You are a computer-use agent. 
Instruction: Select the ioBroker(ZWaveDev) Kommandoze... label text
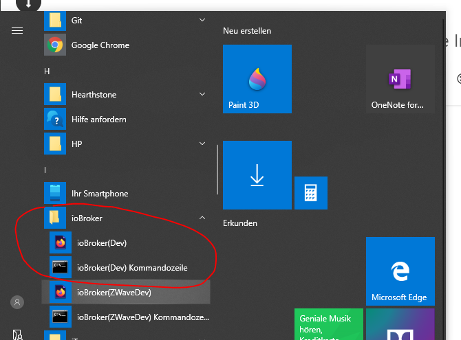coord(143,317)
